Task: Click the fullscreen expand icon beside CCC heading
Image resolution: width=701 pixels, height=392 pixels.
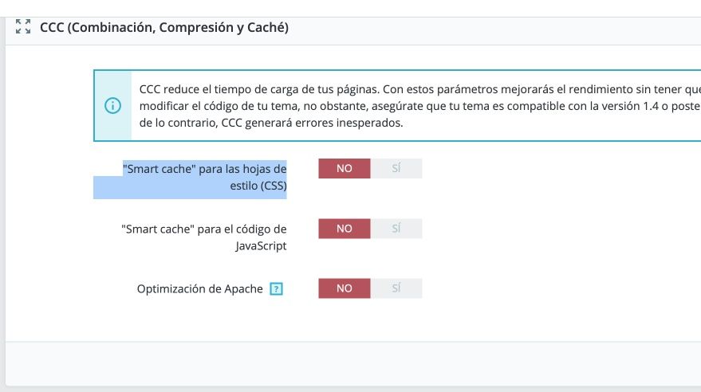Action: click(23, 27)
